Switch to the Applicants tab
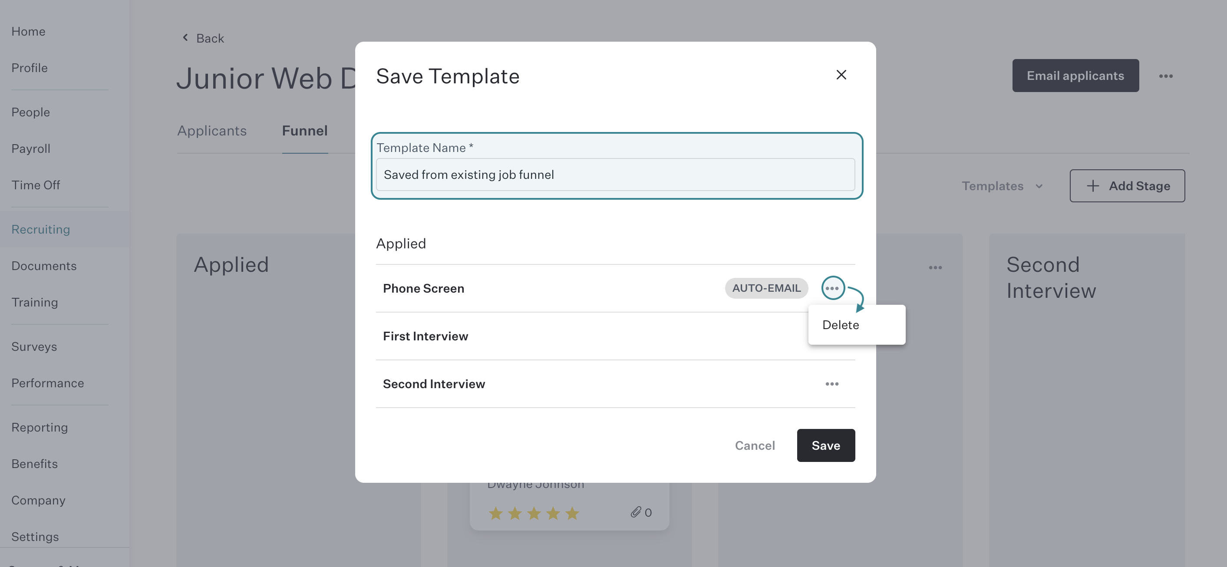The width and height of the screenshot is (1227, 567). 211,131
